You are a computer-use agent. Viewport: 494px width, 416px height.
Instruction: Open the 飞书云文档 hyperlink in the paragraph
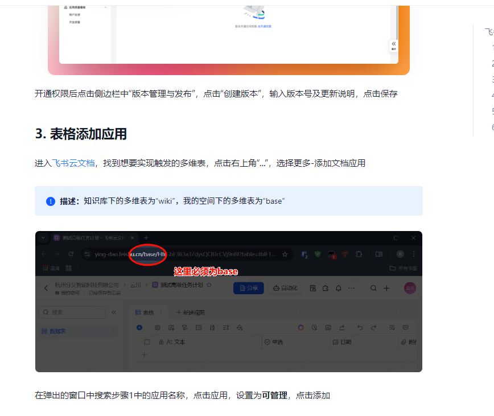click(73, 163)
